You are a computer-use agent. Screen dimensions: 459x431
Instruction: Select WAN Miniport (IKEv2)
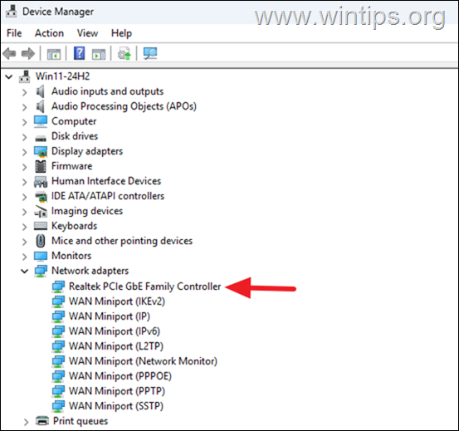coord(117,301)
